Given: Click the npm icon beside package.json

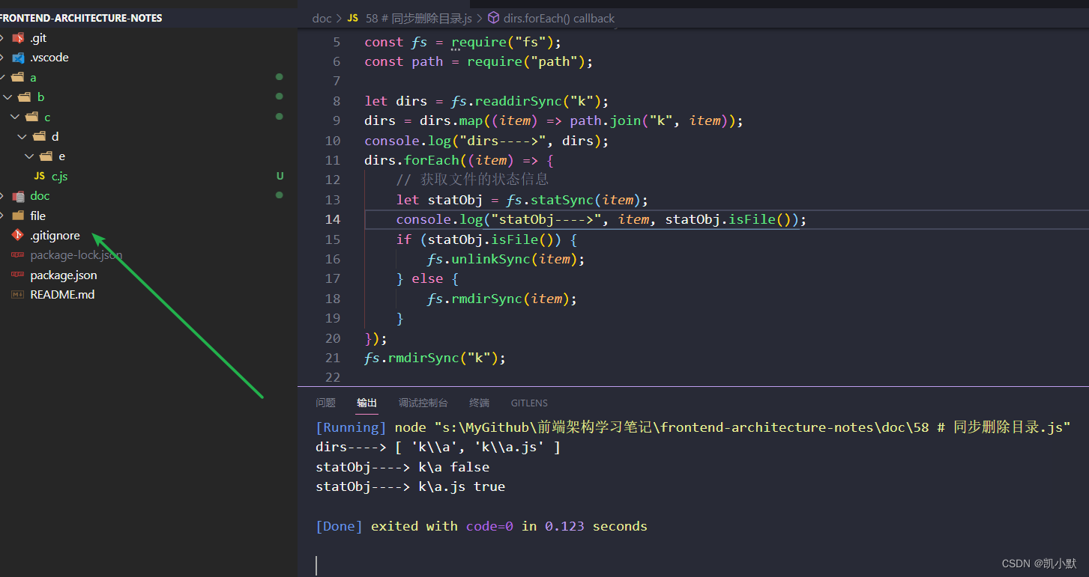Looking at the screenshot, I should [18, 275].
